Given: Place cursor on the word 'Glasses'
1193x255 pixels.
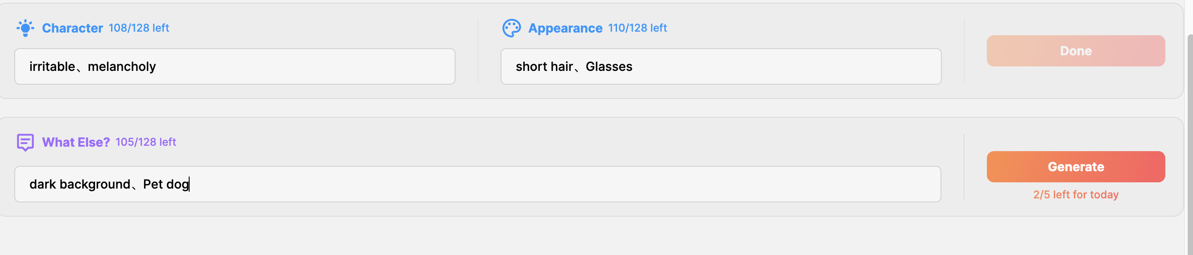Looking at the screenshot, I should coord(609,66).
